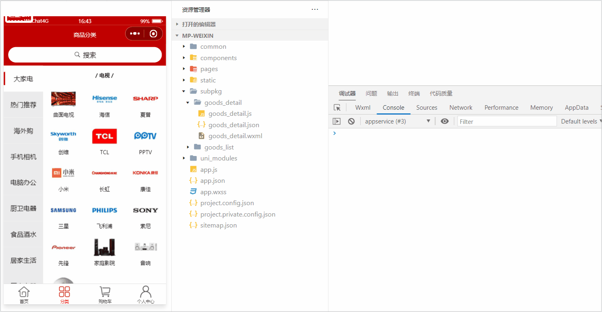Expand the uni_modules folder
Screen dimensions: 602x312
click(x=184, y=158)
